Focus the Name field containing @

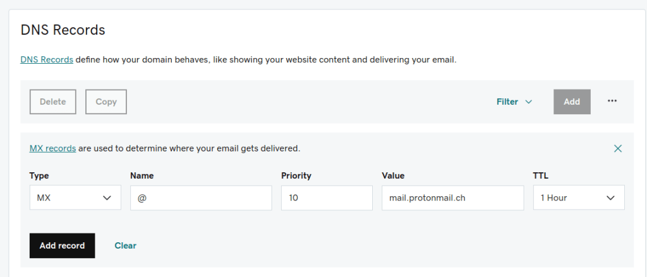click(x=201, y=197)
